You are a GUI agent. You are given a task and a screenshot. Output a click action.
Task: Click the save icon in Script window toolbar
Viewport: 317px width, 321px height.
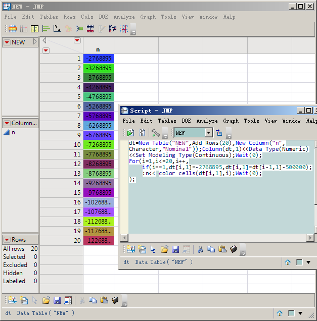tap(175, 249)
